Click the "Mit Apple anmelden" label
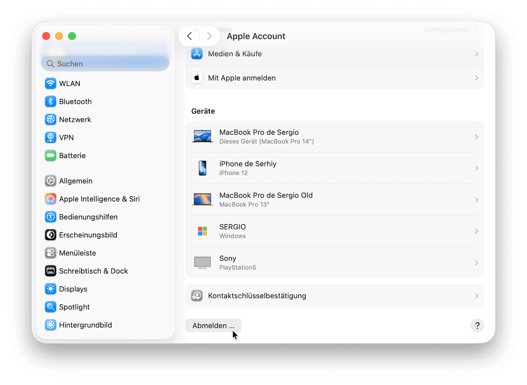 click(242, 78)
